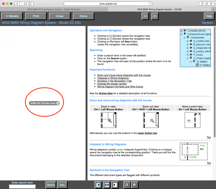Focus the 'Enter search term' text field

click(x=22, y=187)
